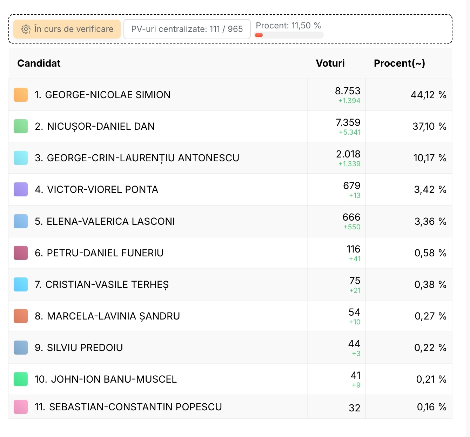Click the blue swatch for Elena-Valerica Lasconi
The width and height of the screenshot is (470, 437).
pos(21,221)
